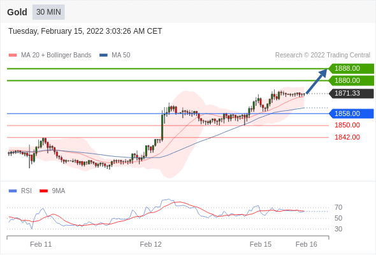The width and height of the screenshot is (376, 255).
Task: Click the 1880.00 resistance price tag
Action: [351, 80]
